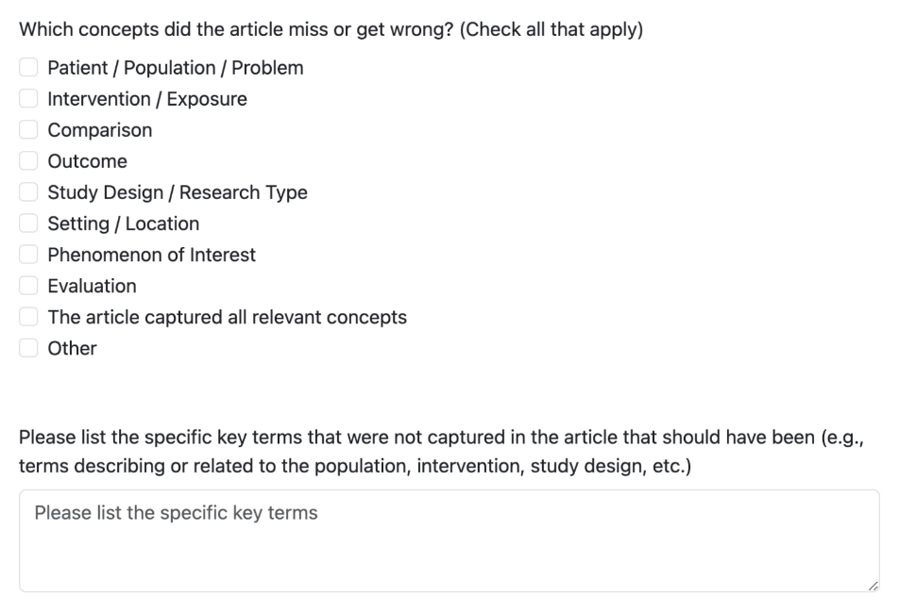Click the text area resize handle
Screen dimensions: 899x613
pos(872,585)
